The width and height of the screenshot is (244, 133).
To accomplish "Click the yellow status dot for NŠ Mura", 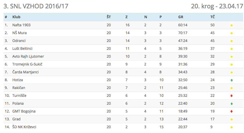I will point(232,33).
